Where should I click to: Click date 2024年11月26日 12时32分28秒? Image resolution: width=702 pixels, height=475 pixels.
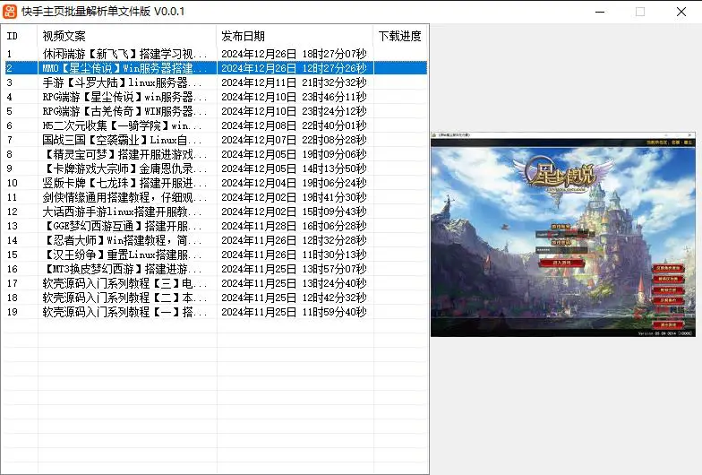(294, 240)
